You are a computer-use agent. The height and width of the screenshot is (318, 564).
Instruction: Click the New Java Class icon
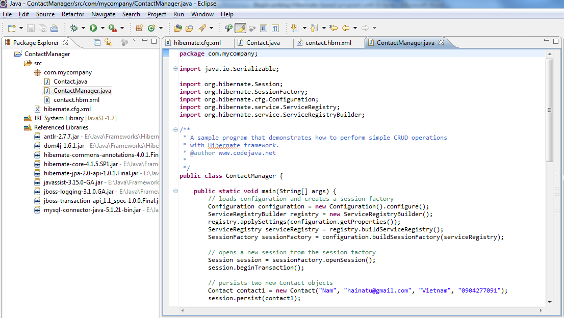tap(152, 28)
